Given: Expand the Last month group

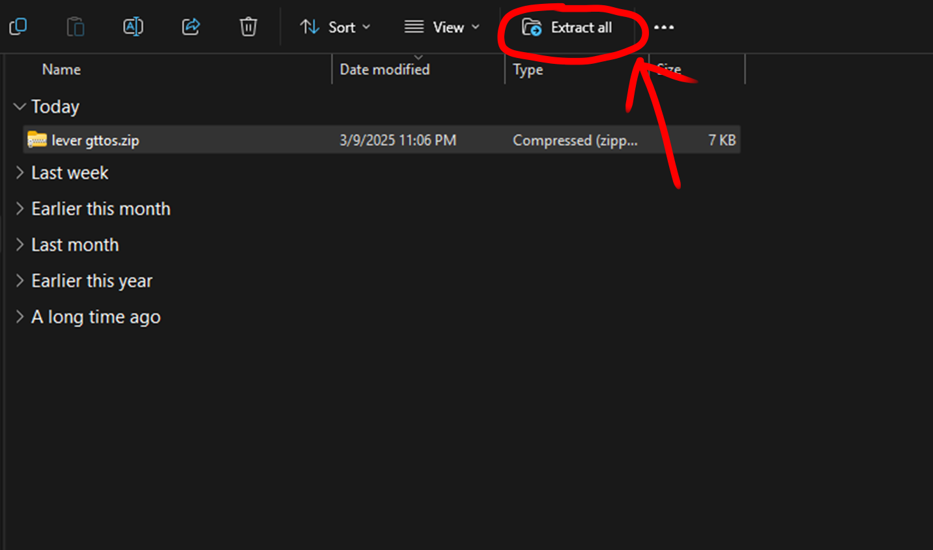Looking at the screenshot, I should [20, 244].
